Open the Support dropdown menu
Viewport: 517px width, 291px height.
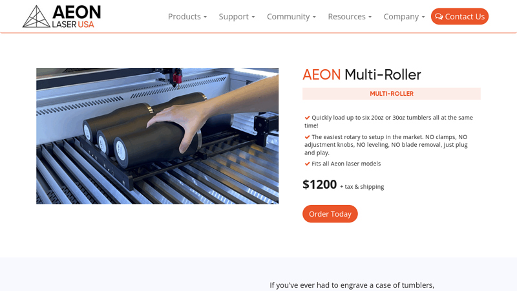[x=237, y=17]
